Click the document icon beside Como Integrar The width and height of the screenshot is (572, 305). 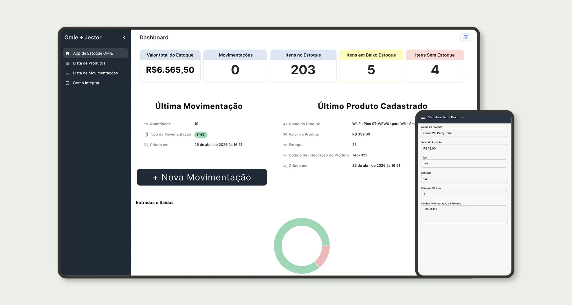68,83
